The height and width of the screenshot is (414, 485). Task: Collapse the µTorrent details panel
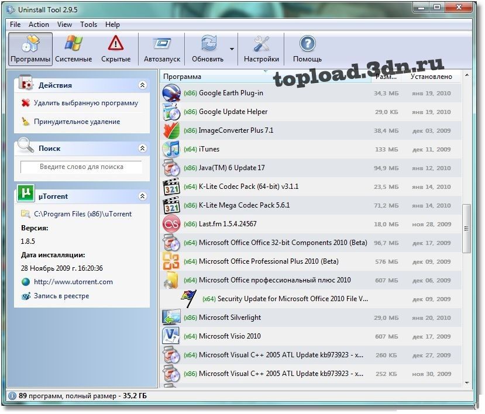click(142, 196)
